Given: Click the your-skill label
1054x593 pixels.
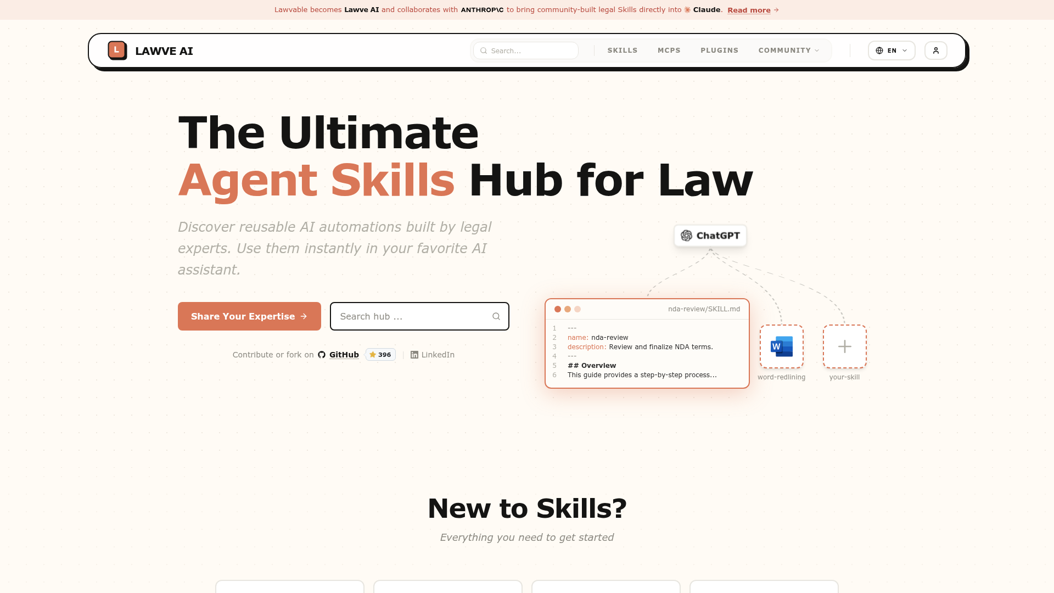Looking at the screenshot, I should pos(845,377).
